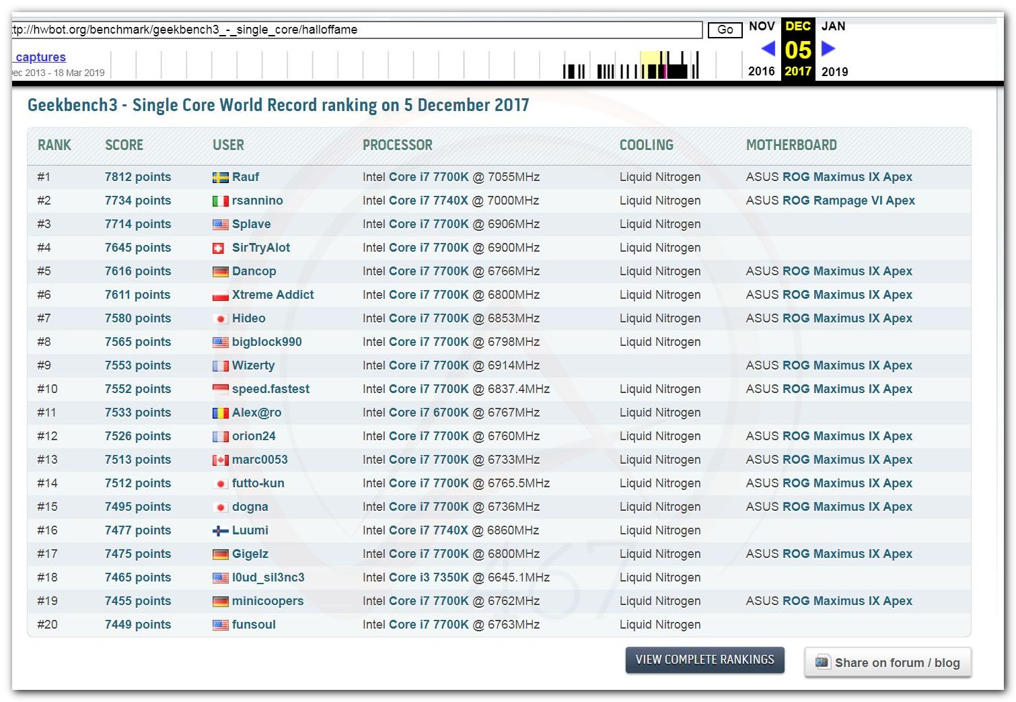Select the 2016 year in archive navigation
The width and height of the screenshot is (1016, 702).
click(761, 71)
